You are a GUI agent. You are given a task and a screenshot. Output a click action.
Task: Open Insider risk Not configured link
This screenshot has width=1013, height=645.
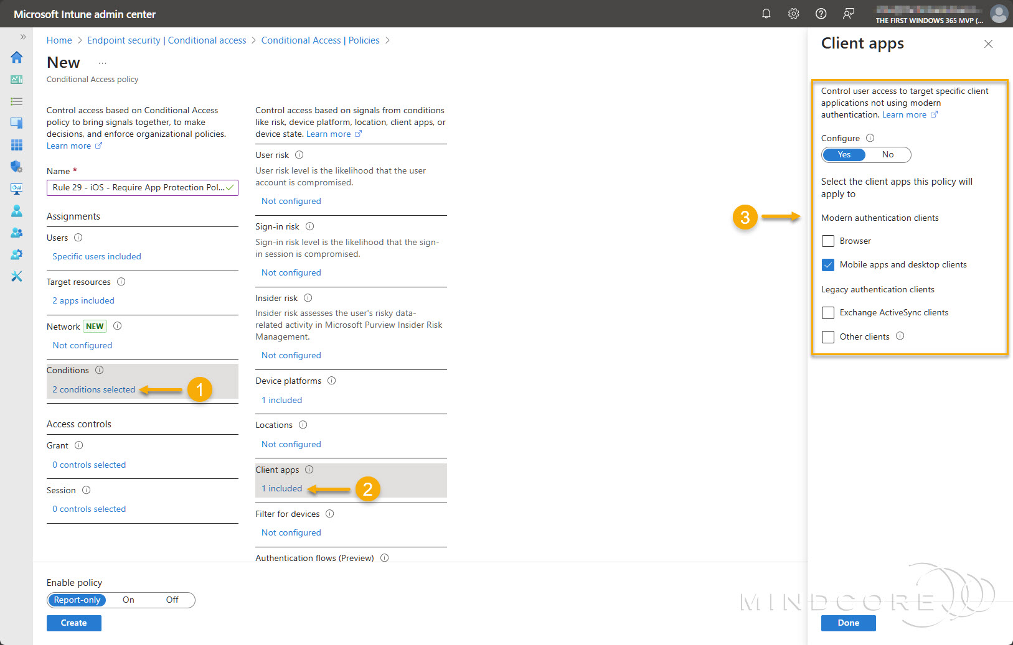(291, 355)
